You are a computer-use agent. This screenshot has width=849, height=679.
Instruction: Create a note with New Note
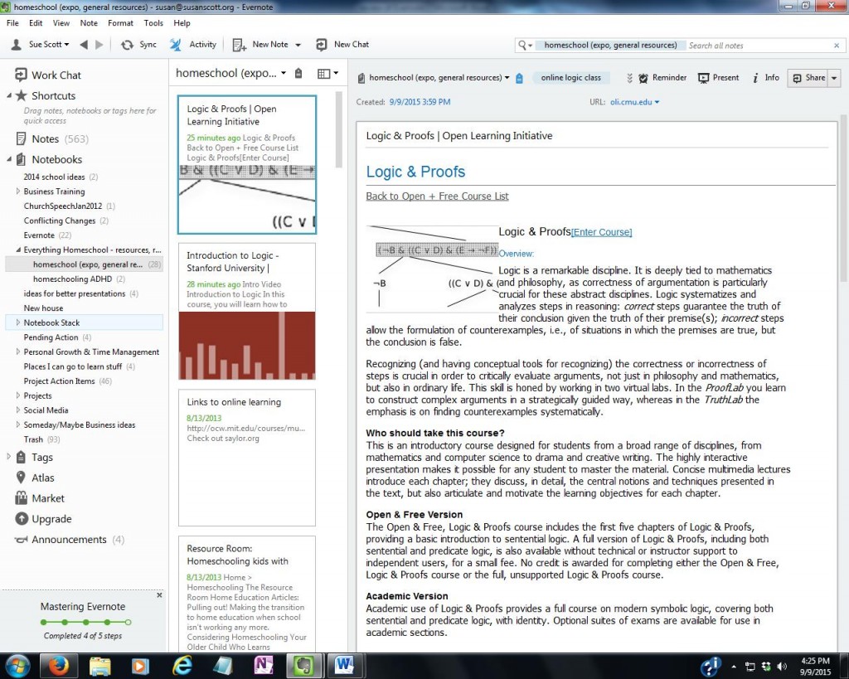261,45
